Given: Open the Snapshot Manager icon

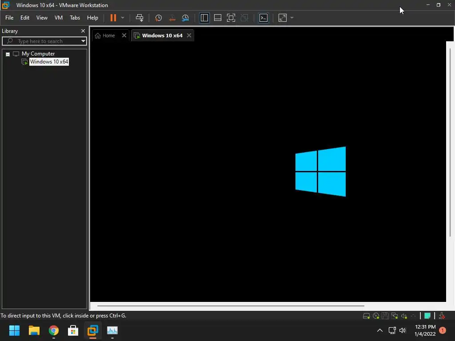Looking at the screenshot, I should tap(185, 18).
